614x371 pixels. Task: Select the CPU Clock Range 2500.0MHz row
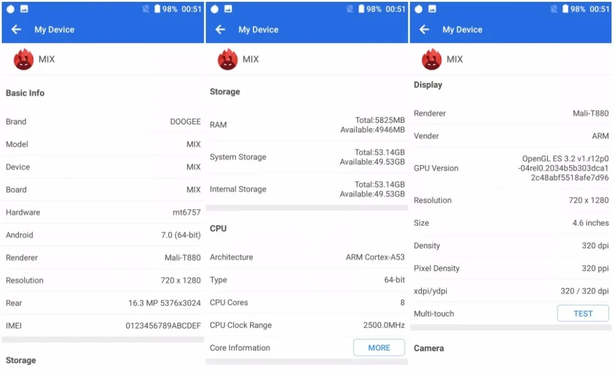307,325
